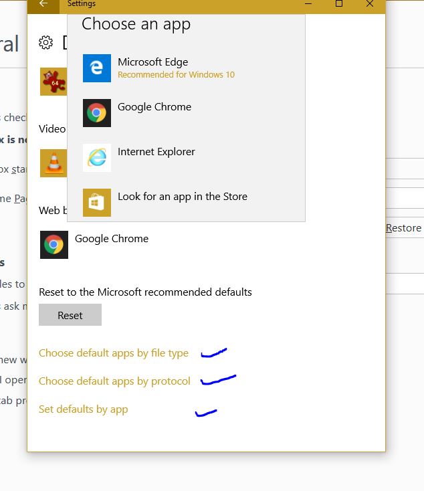Click Restore button in background window
Image resolution: width=424 pixels, height=491 pixels.
pos(404,227)
